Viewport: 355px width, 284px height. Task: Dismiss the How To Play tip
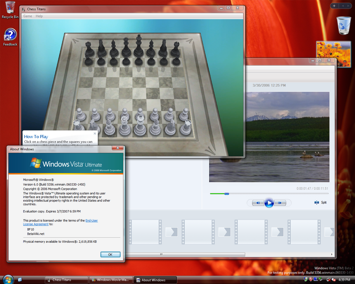[95, 133]
